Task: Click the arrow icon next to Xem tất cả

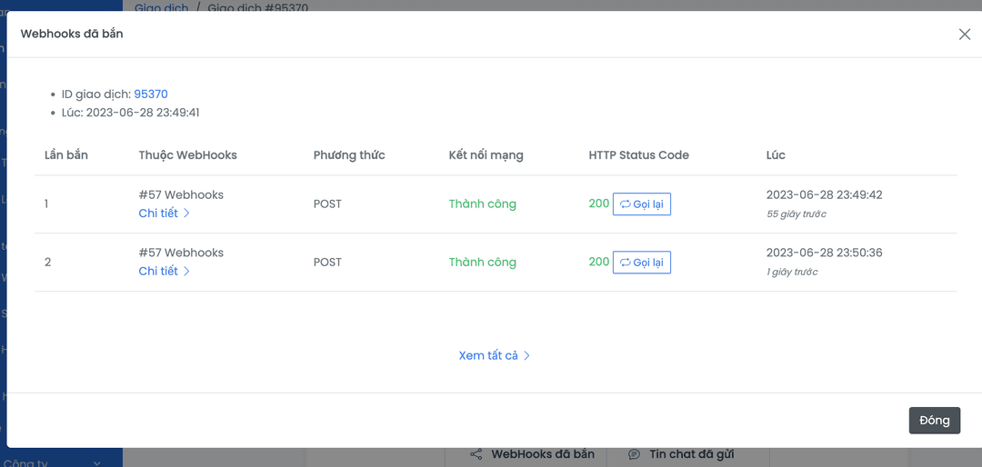Action: pyautogui.click(x=526, y=356)
